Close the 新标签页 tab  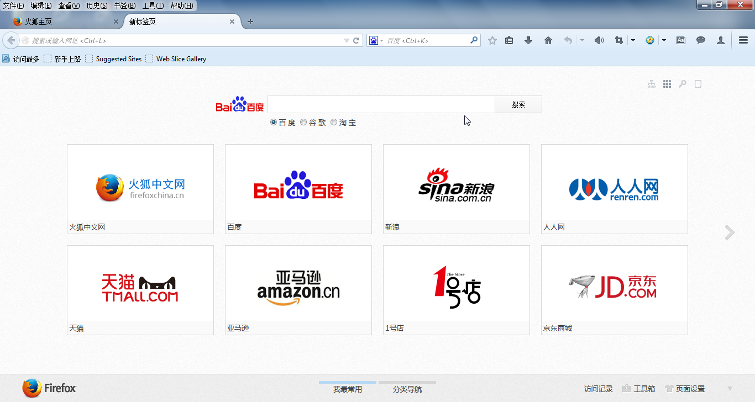[232, 22]
